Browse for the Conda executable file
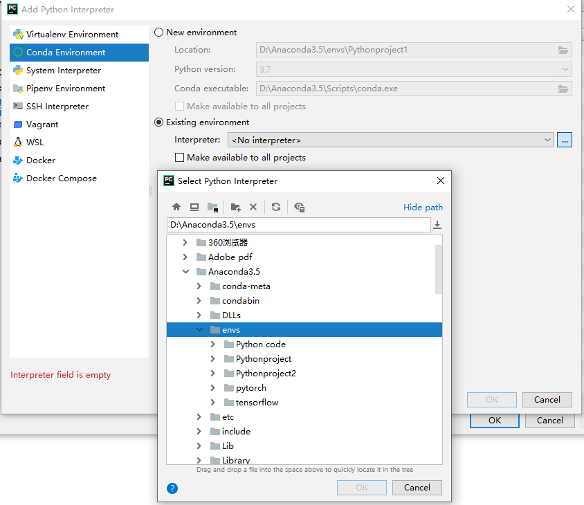The width and height of the screenshot is (584, 505). (x=563, y=89)
